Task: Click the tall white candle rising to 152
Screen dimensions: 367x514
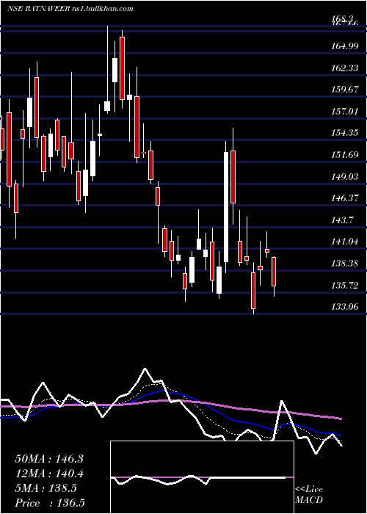Action: coord(226,207)
